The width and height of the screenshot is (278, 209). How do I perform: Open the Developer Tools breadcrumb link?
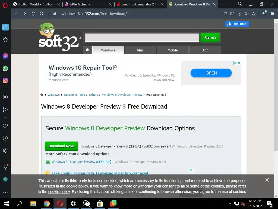74,95
